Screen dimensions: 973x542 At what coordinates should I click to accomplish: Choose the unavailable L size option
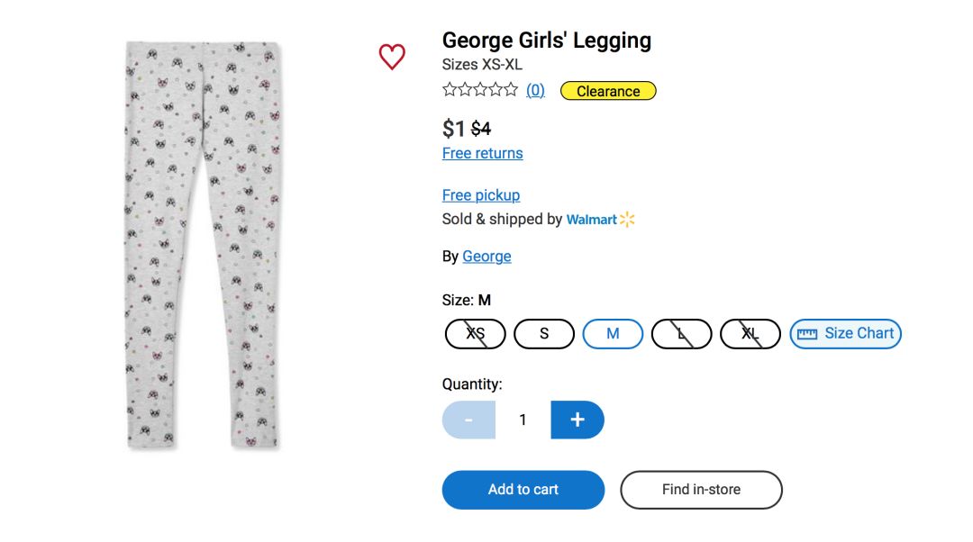point(682,334)
